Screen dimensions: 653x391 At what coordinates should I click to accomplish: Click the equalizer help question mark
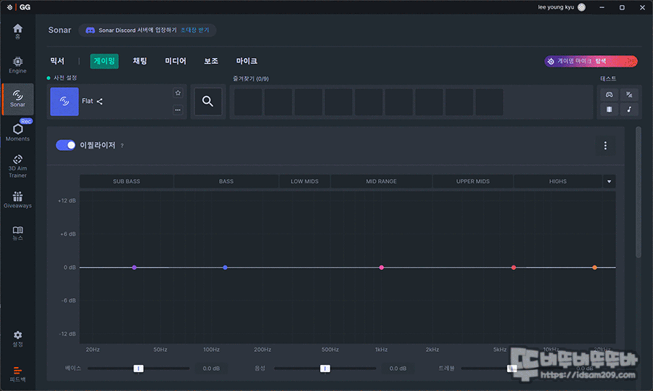tap(122, 146)
